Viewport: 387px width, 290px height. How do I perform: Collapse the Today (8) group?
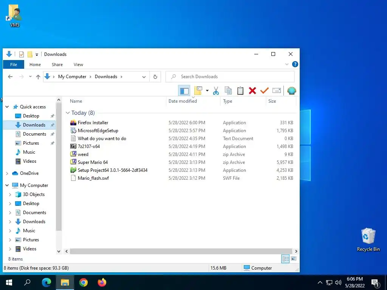coord(68,113)
